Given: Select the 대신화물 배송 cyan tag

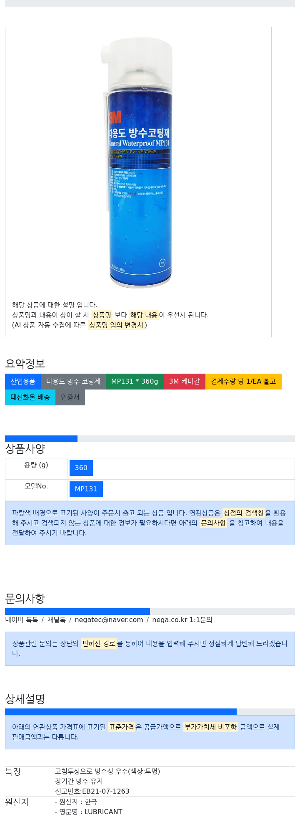Looking at the screenshot, I should [30, 397].
